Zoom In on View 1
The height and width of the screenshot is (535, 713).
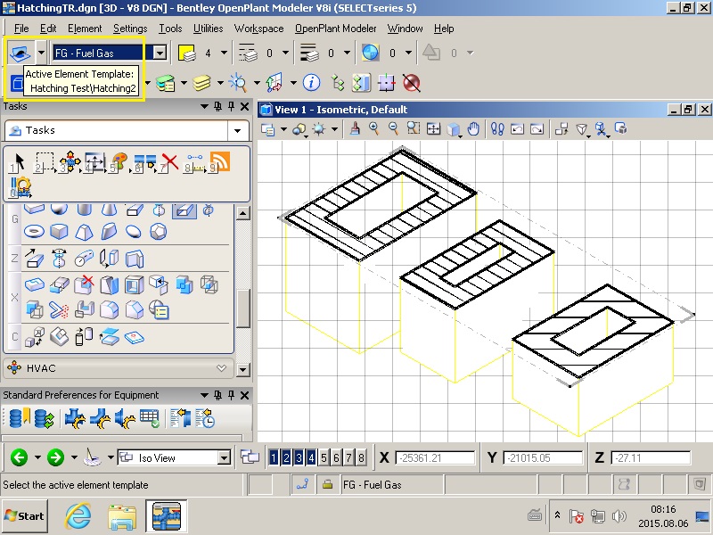pos(374,129)
